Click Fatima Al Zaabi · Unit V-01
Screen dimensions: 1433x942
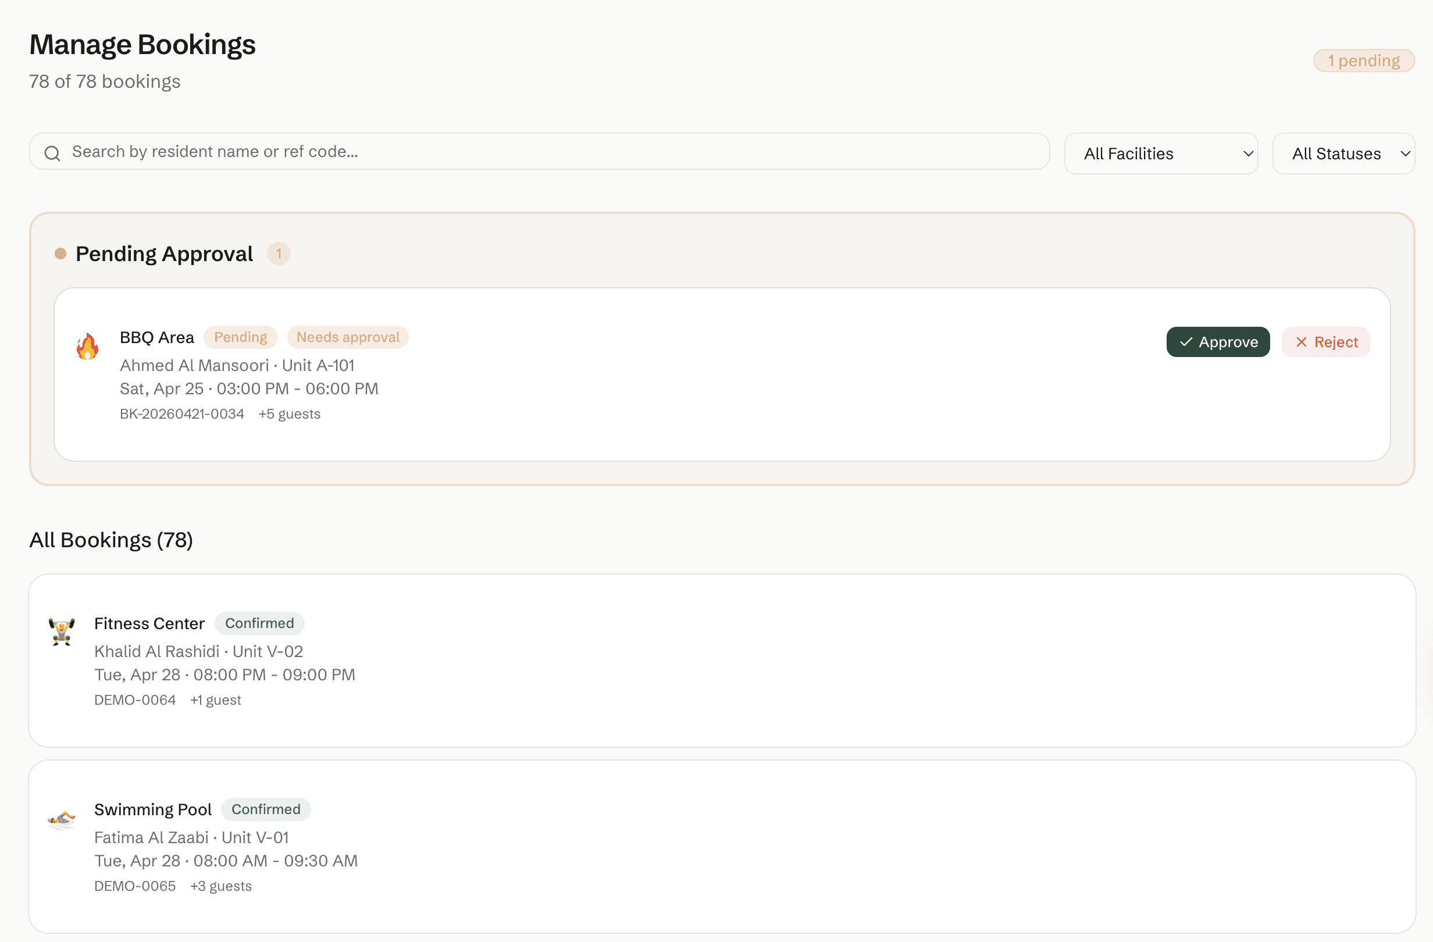click(x=191, y=837)
